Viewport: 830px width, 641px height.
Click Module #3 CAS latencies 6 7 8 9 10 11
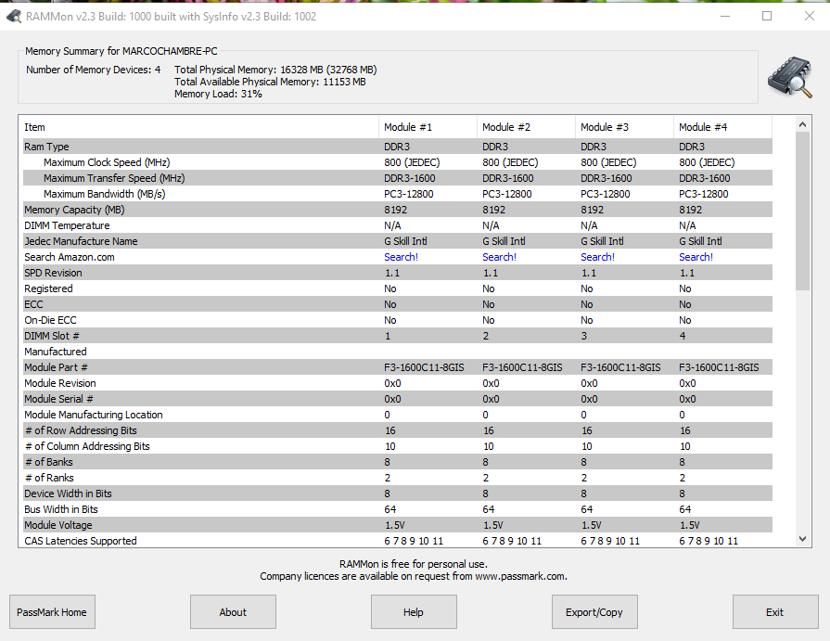point(610,541)
